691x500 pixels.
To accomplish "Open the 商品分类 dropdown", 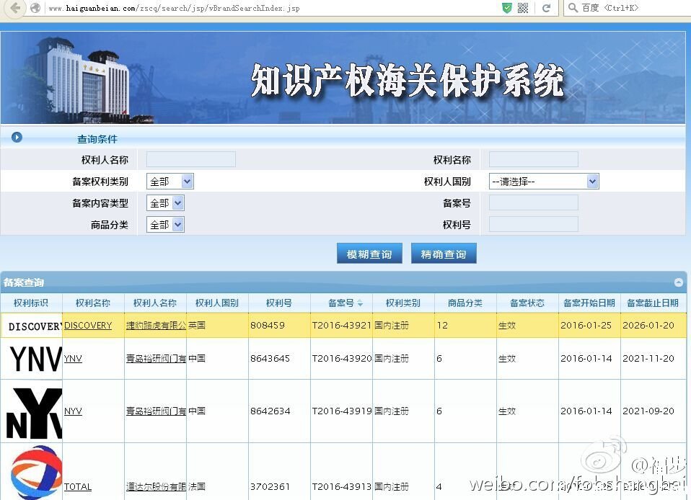I will coord(165,225).
